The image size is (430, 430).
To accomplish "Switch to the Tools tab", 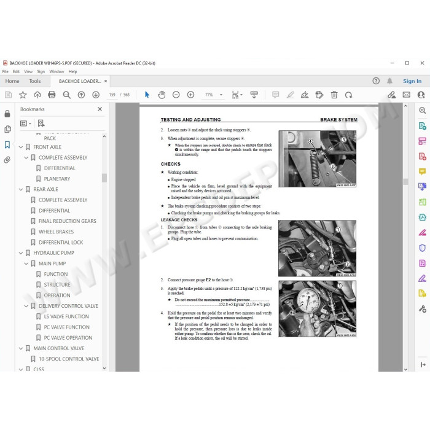I will pos(35,81).
